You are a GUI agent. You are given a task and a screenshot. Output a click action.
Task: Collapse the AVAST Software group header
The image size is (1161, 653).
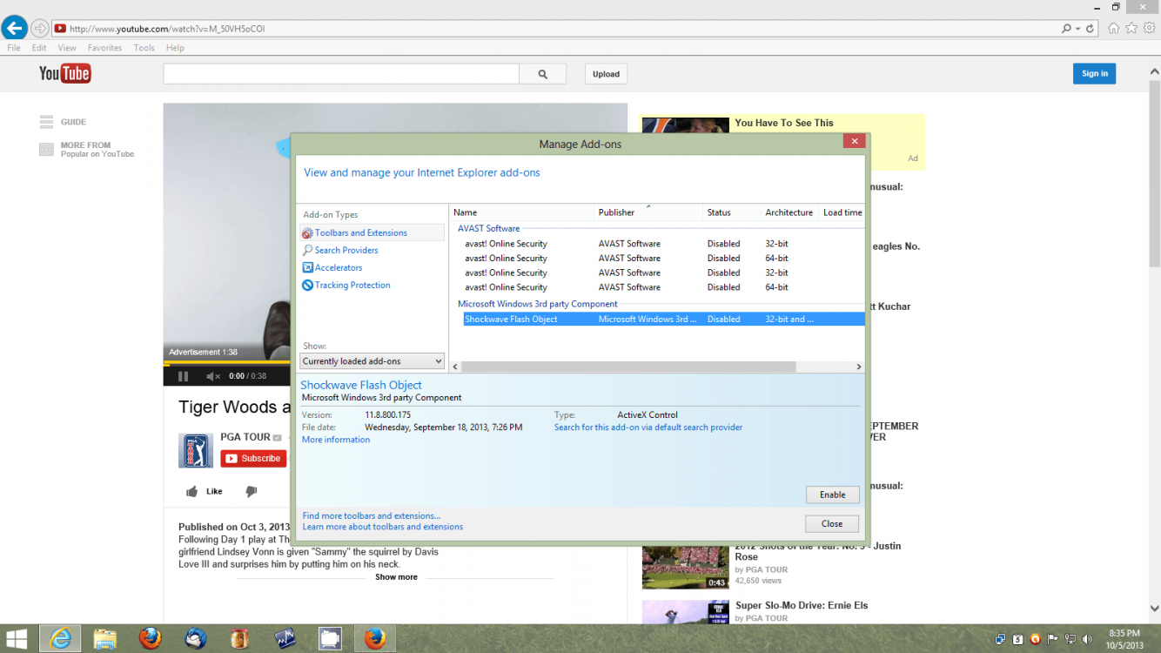(x=488, y=229)
